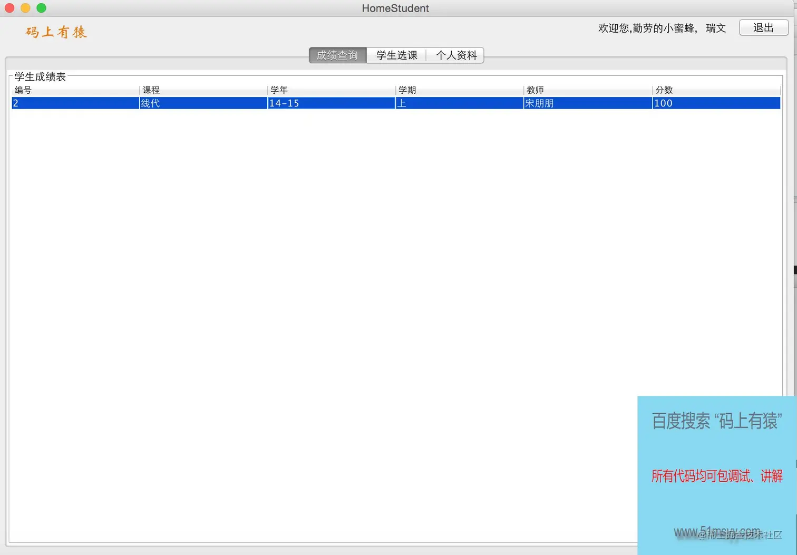
Task: Click the 码上有猿 logo text
Action: coord(56,32)
